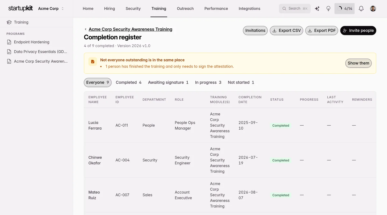Click the Invite people button
The image size is (387, 215).
(358, 31)
